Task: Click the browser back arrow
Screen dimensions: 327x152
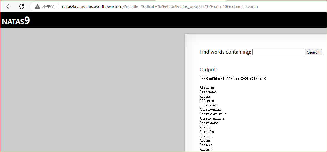Action: [x=9, y=6]
